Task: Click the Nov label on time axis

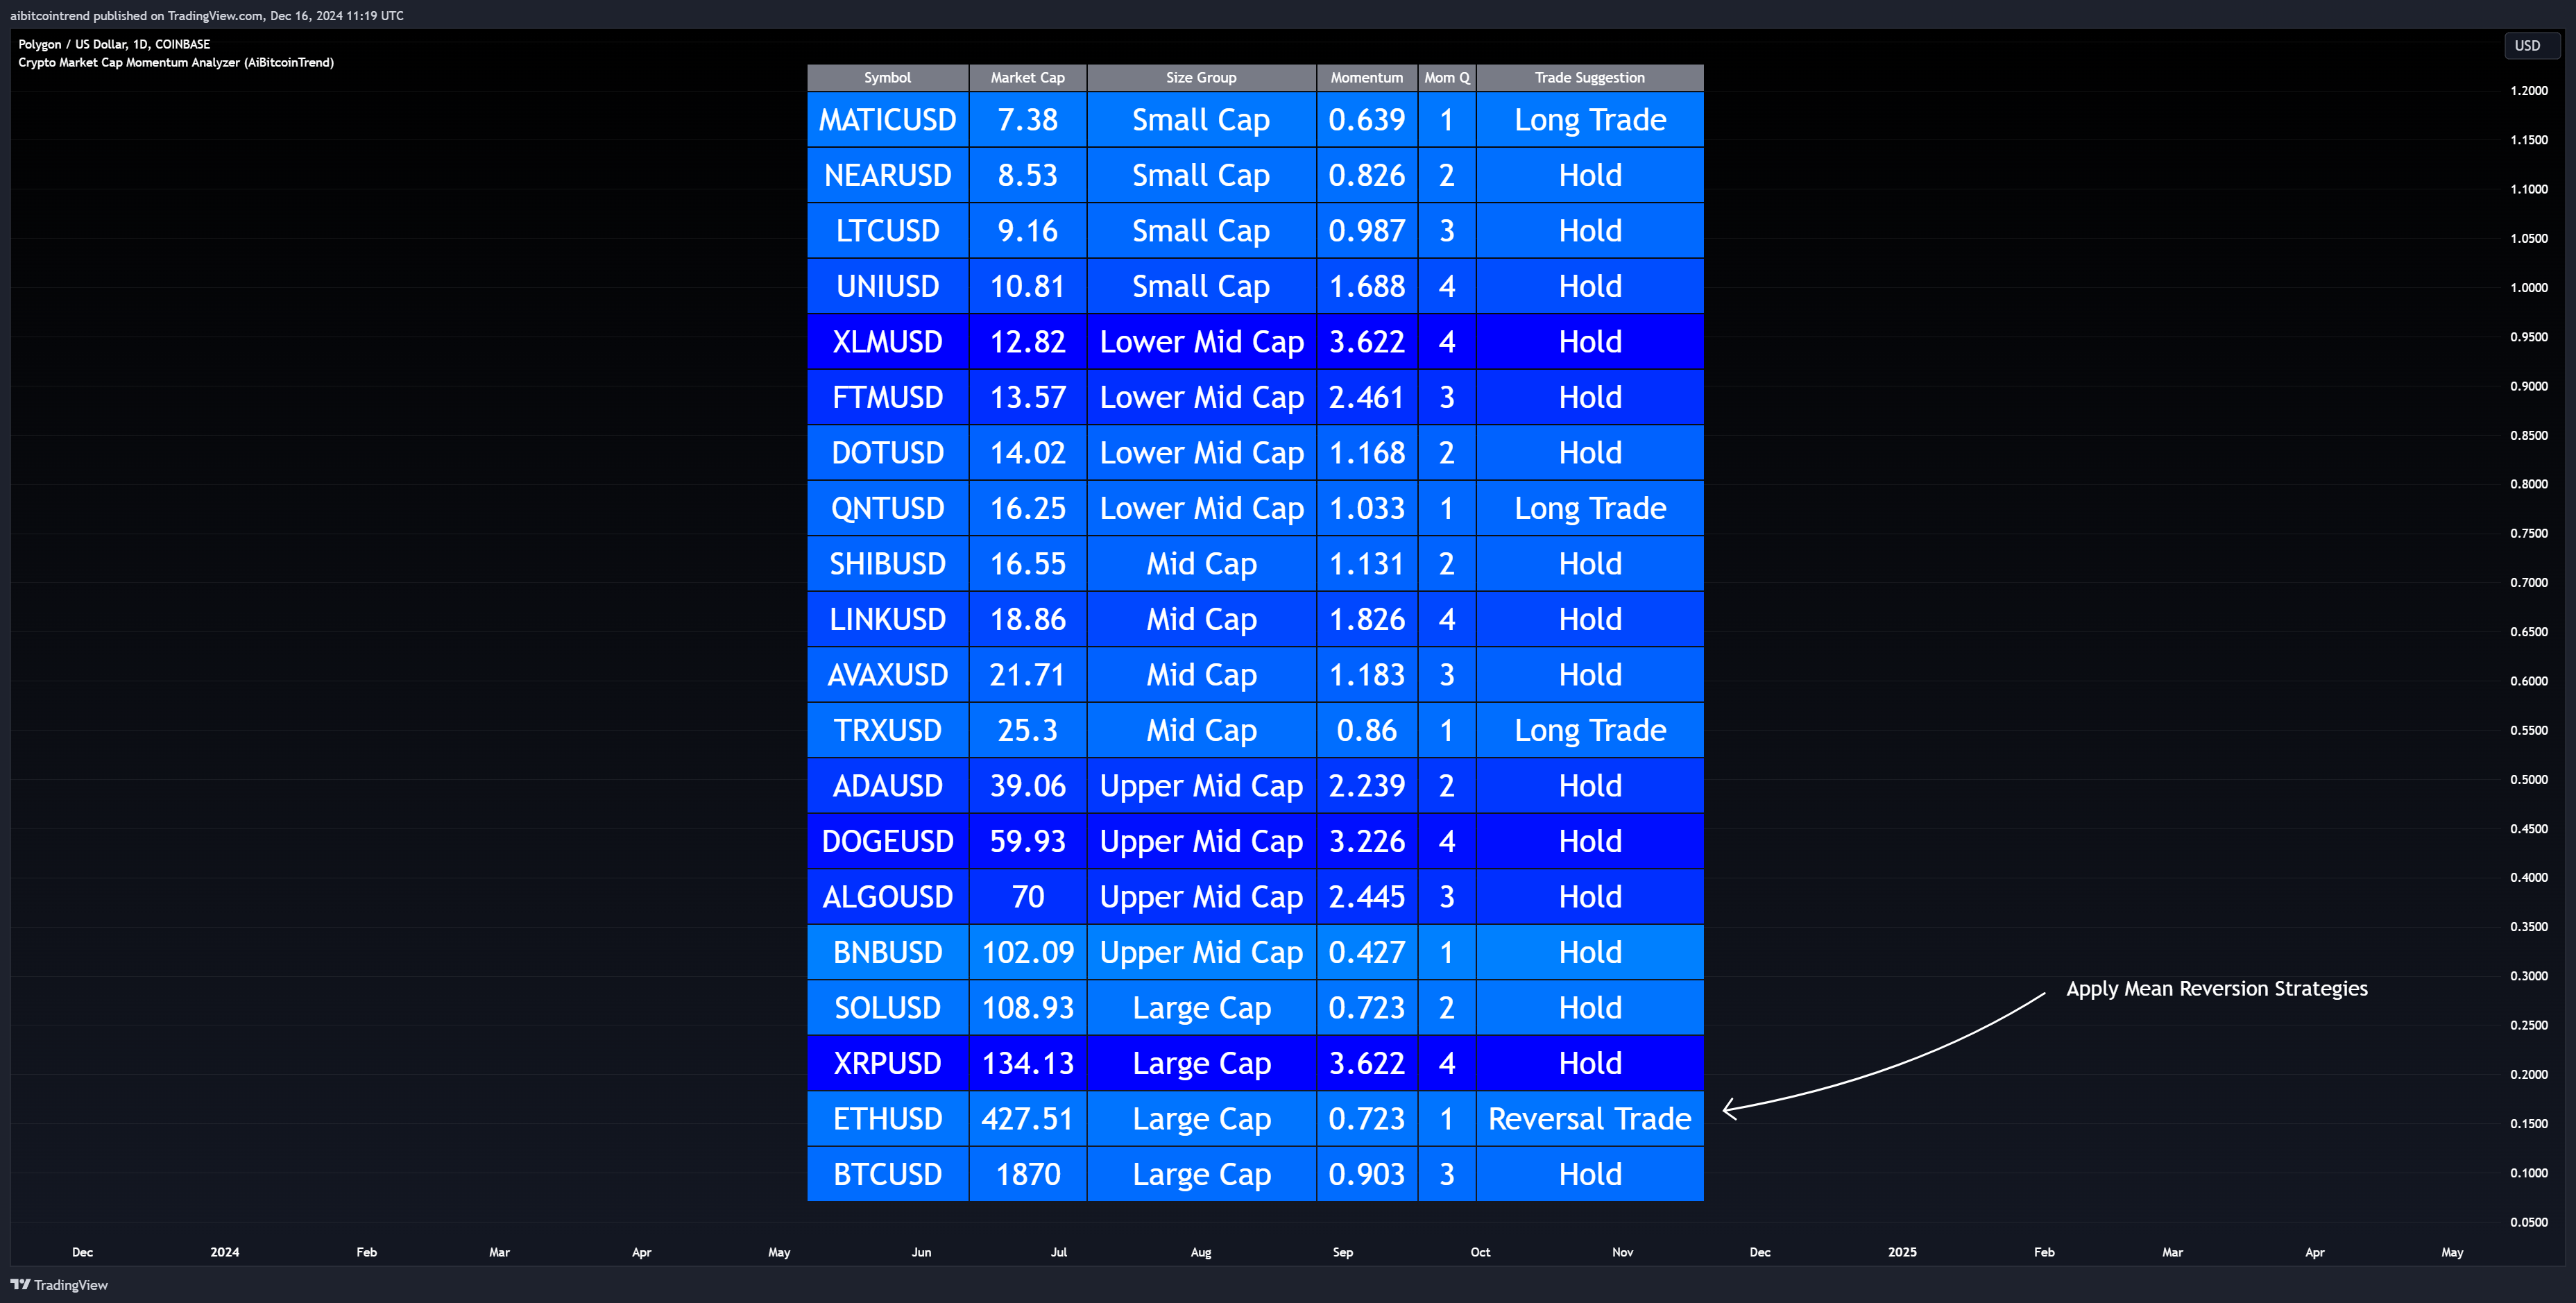Action: tap(1622, 1252)
